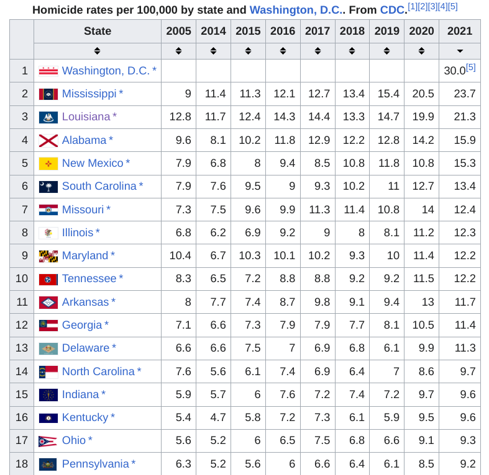The image size is (489, 475).
Task: Click the Ohio state flag icon
Action: coord(48,442)
